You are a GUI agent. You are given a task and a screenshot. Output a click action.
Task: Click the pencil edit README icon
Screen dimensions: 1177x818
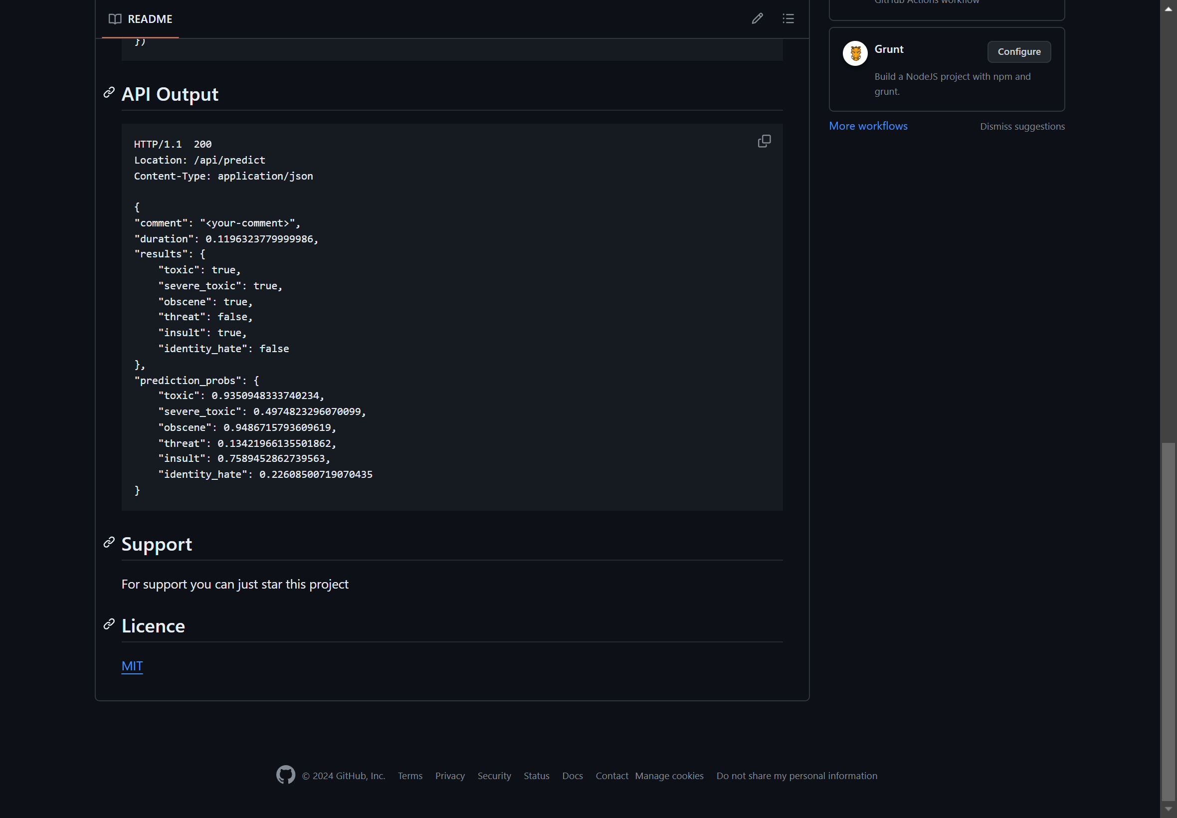(758, 19)
